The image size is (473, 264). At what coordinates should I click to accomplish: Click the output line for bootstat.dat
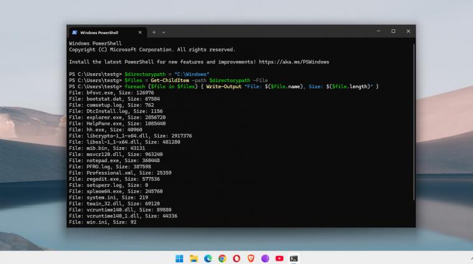(115, 99)
